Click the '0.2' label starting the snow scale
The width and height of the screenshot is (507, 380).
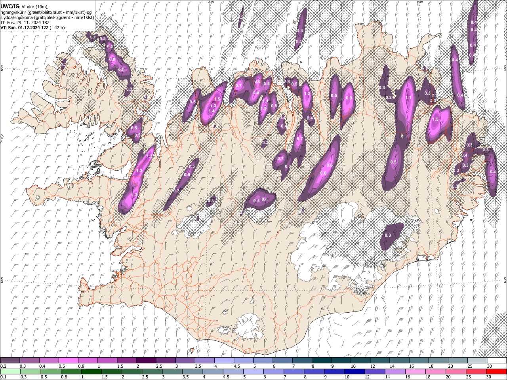4,366
